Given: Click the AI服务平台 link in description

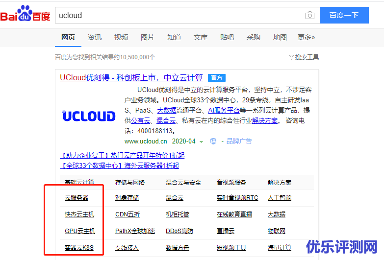Looking at the screenshot, I should coord(224,110).
